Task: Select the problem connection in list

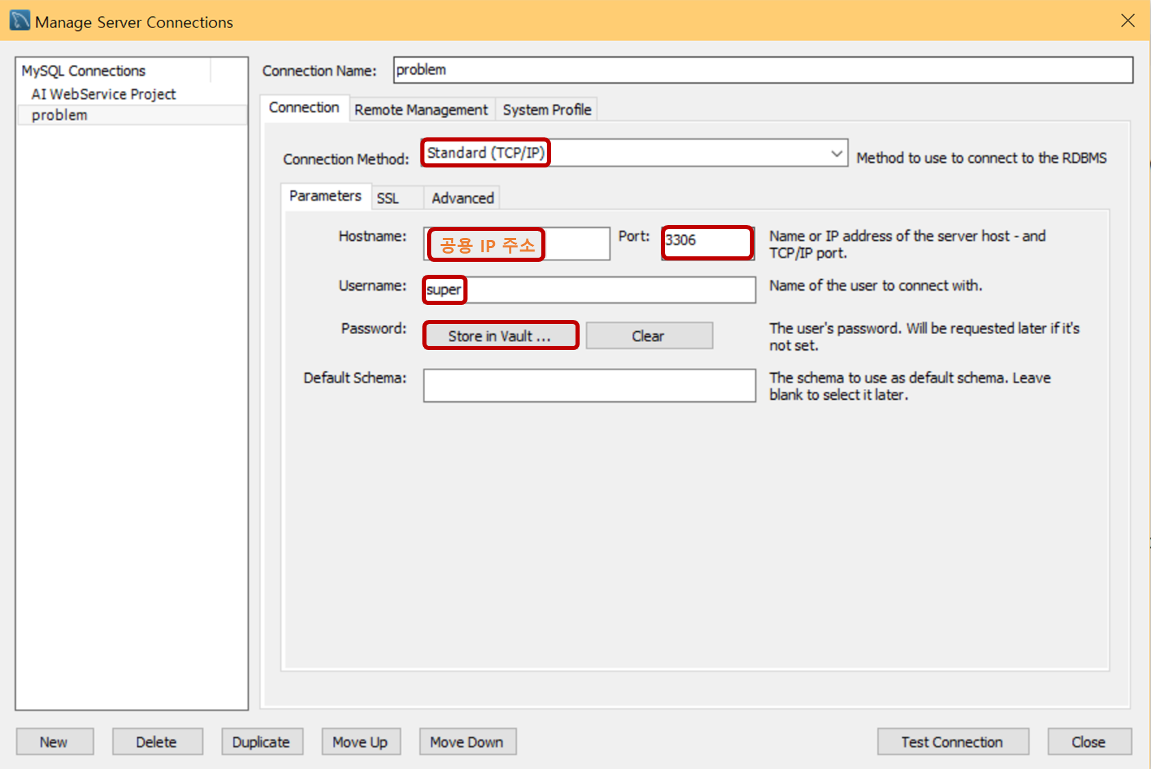Action: click(x=131, y=115)
